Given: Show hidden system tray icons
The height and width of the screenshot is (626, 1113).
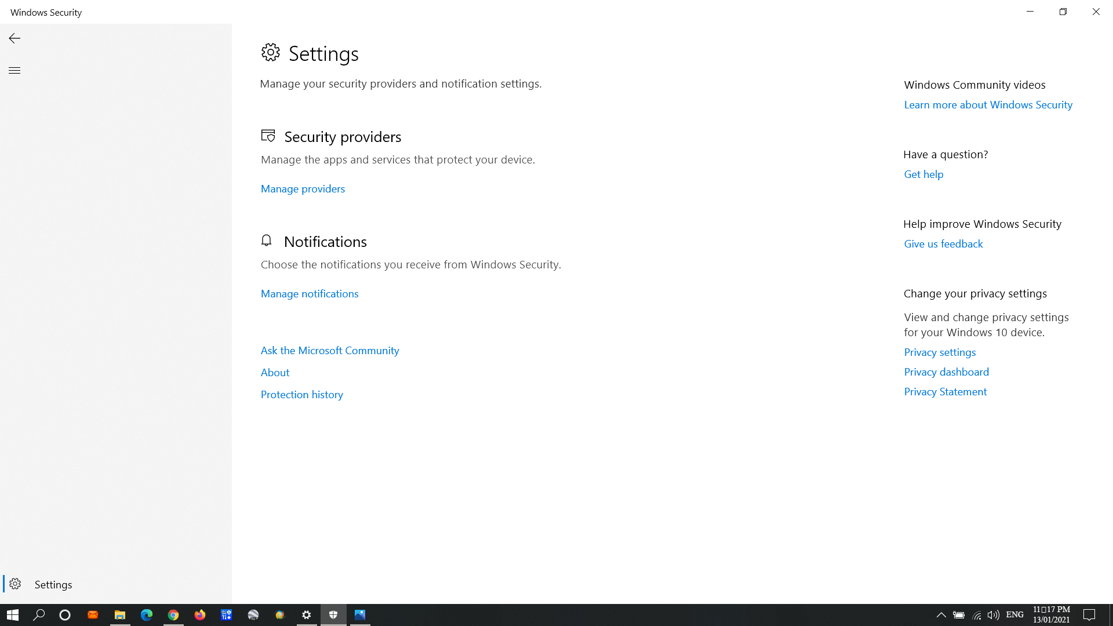Looking at the screenshot, I should coord(941,615).
